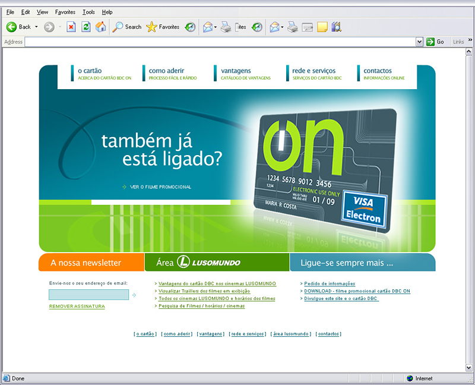475x385 pixels.
Task: Open dropdown arrow of the last Mail icon
Action: [282, 27]
